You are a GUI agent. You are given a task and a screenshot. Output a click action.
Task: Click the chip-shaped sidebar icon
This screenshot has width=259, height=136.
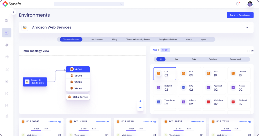7,57
